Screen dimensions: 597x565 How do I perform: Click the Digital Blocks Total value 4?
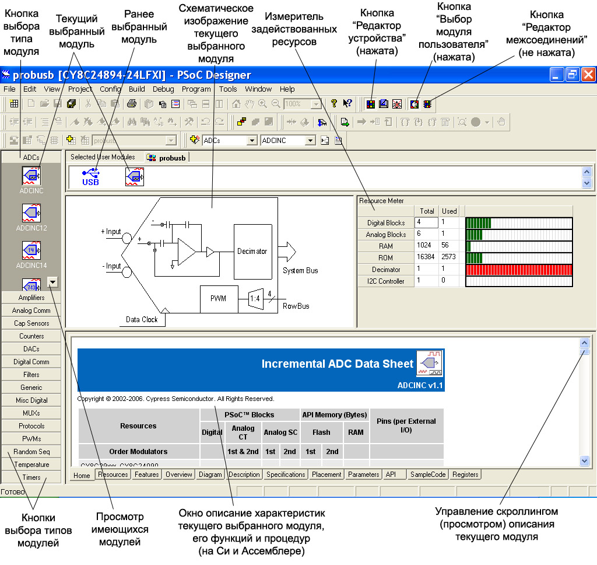click(426, 222)
